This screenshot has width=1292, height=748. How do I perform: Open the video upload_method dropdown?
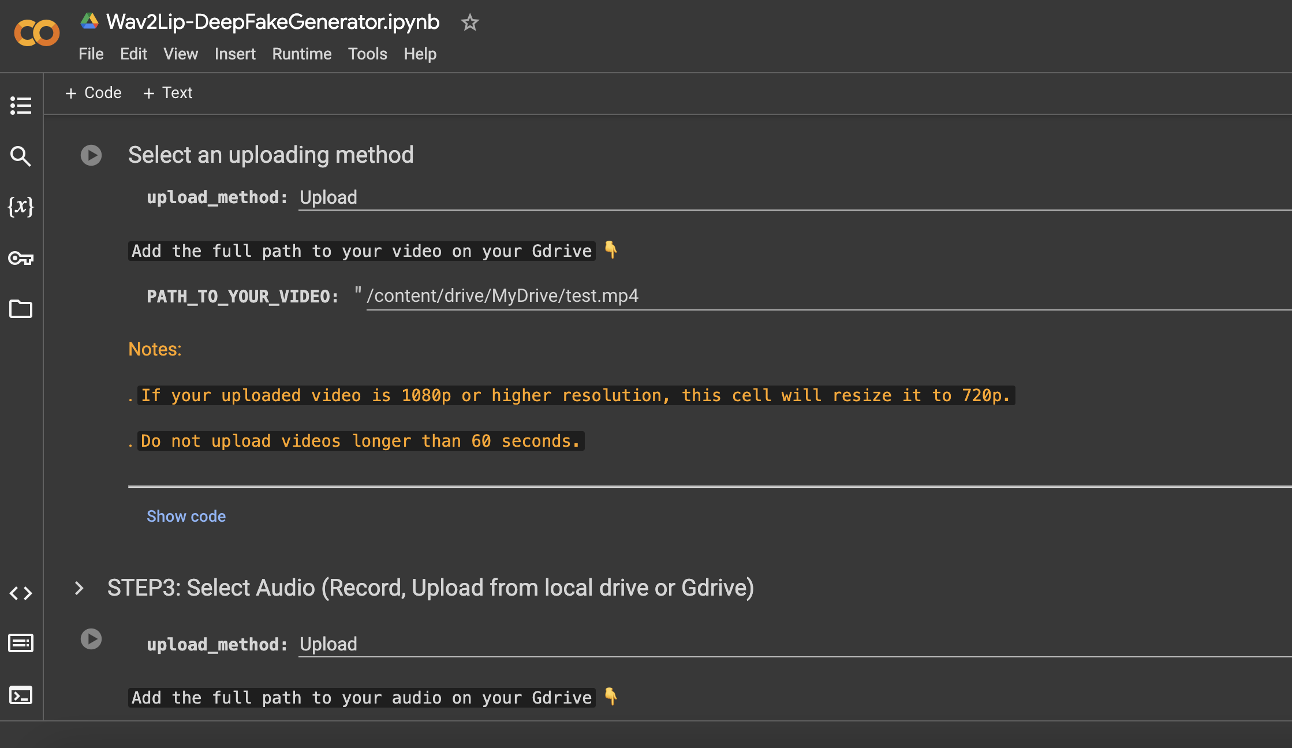pos(795,198)
